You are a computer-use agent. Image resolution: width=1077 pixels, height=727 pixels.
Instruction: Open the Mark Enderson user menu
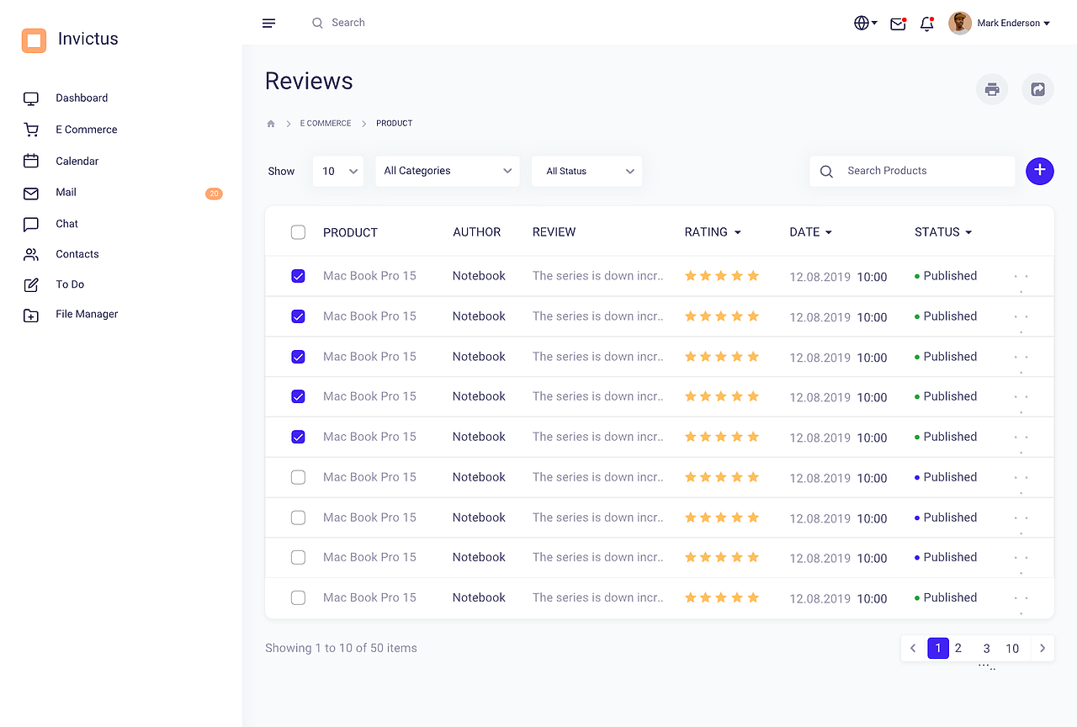click(x=1000, y=24)
